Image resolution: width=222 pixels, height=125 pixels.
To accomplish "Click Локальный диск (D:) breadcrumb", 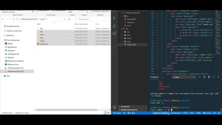I will coord(29,19).
